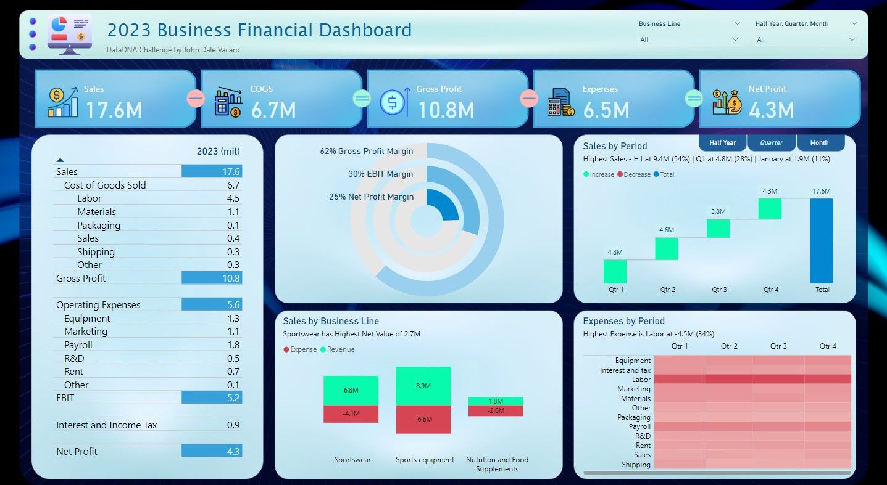887x485 pixels.
Task: Click the Gross Profit dollar icon
Action: coord(394,102)
